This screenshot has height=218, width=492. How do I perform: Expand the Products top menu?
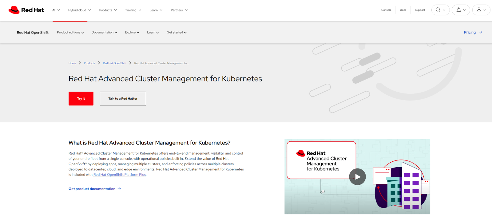[x=108, y=10]
